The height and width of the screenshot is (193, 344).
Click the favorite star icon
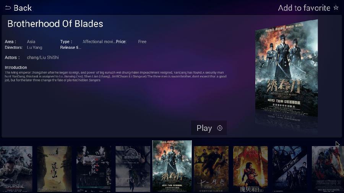click(x=336, y=8)
